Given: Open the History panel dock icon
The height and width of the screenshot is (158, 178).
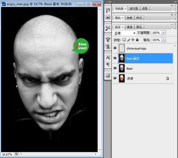Looking at the screenshot, I should tap(108, 10).
